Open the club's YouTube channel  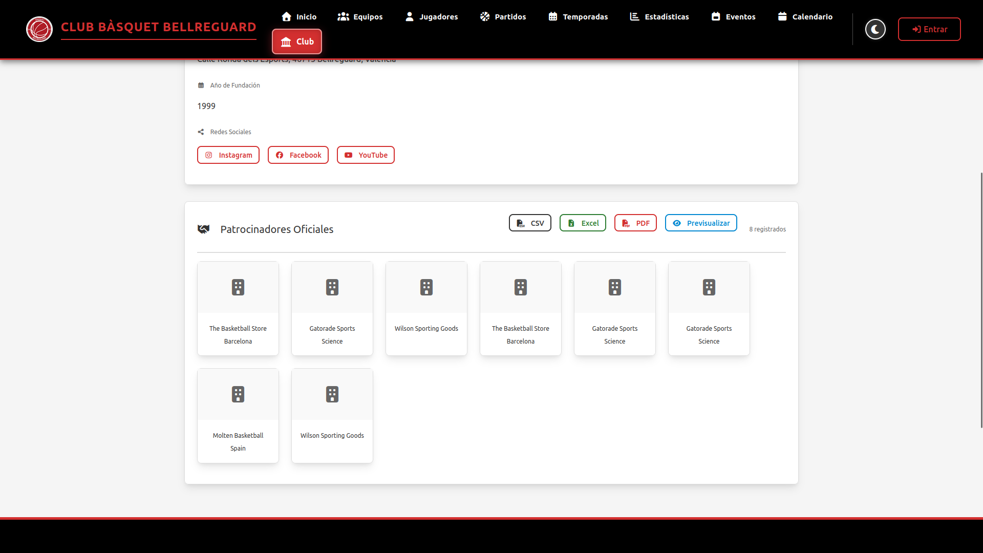pyautogui.click(x=366, y=155)
